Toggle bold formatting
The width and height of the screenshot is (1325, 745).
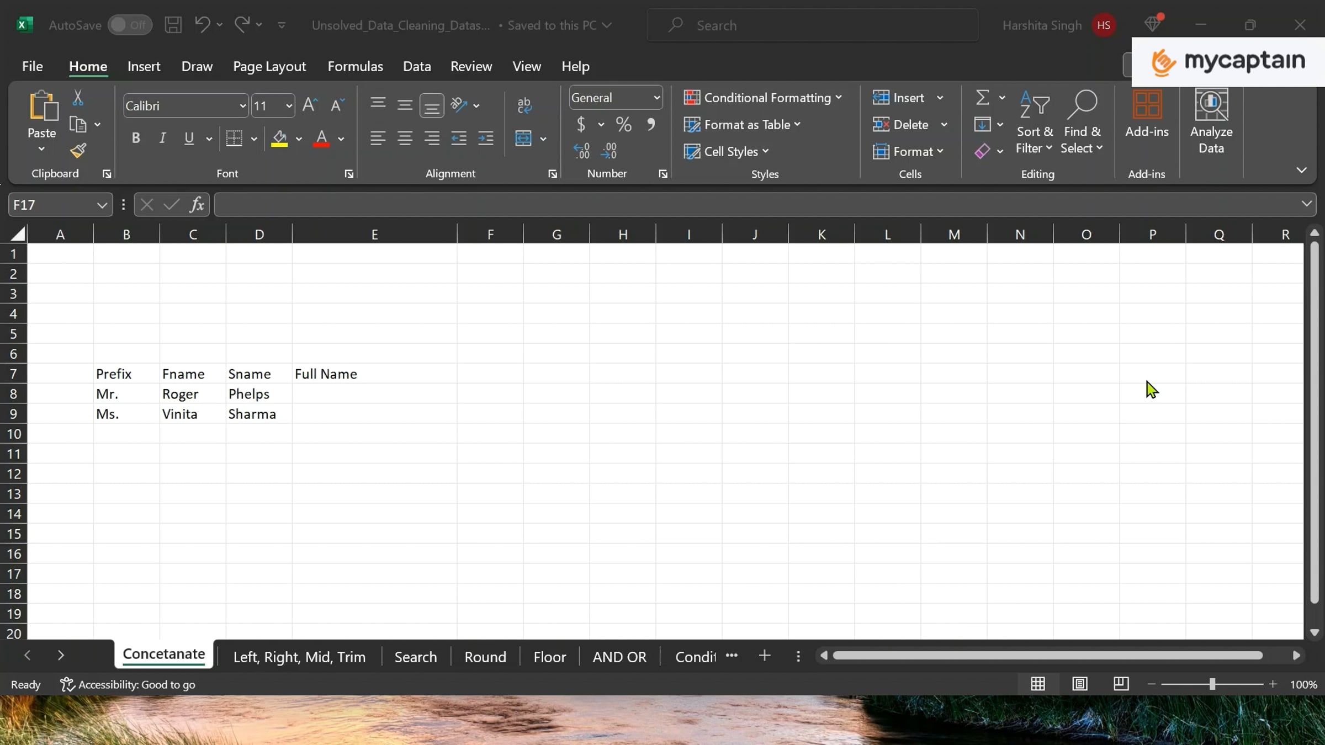tap(136, 138)
